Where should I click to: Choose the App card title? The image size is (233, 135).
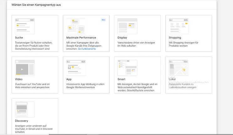click(69, 79)
